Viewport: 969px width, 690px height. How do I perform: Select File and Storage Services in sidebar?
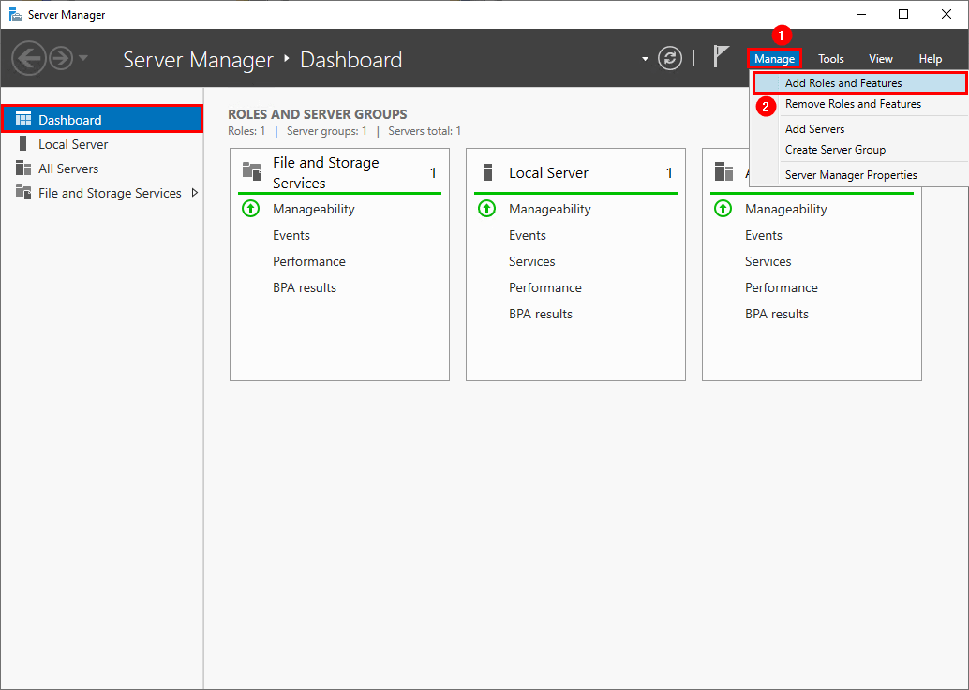102,193
